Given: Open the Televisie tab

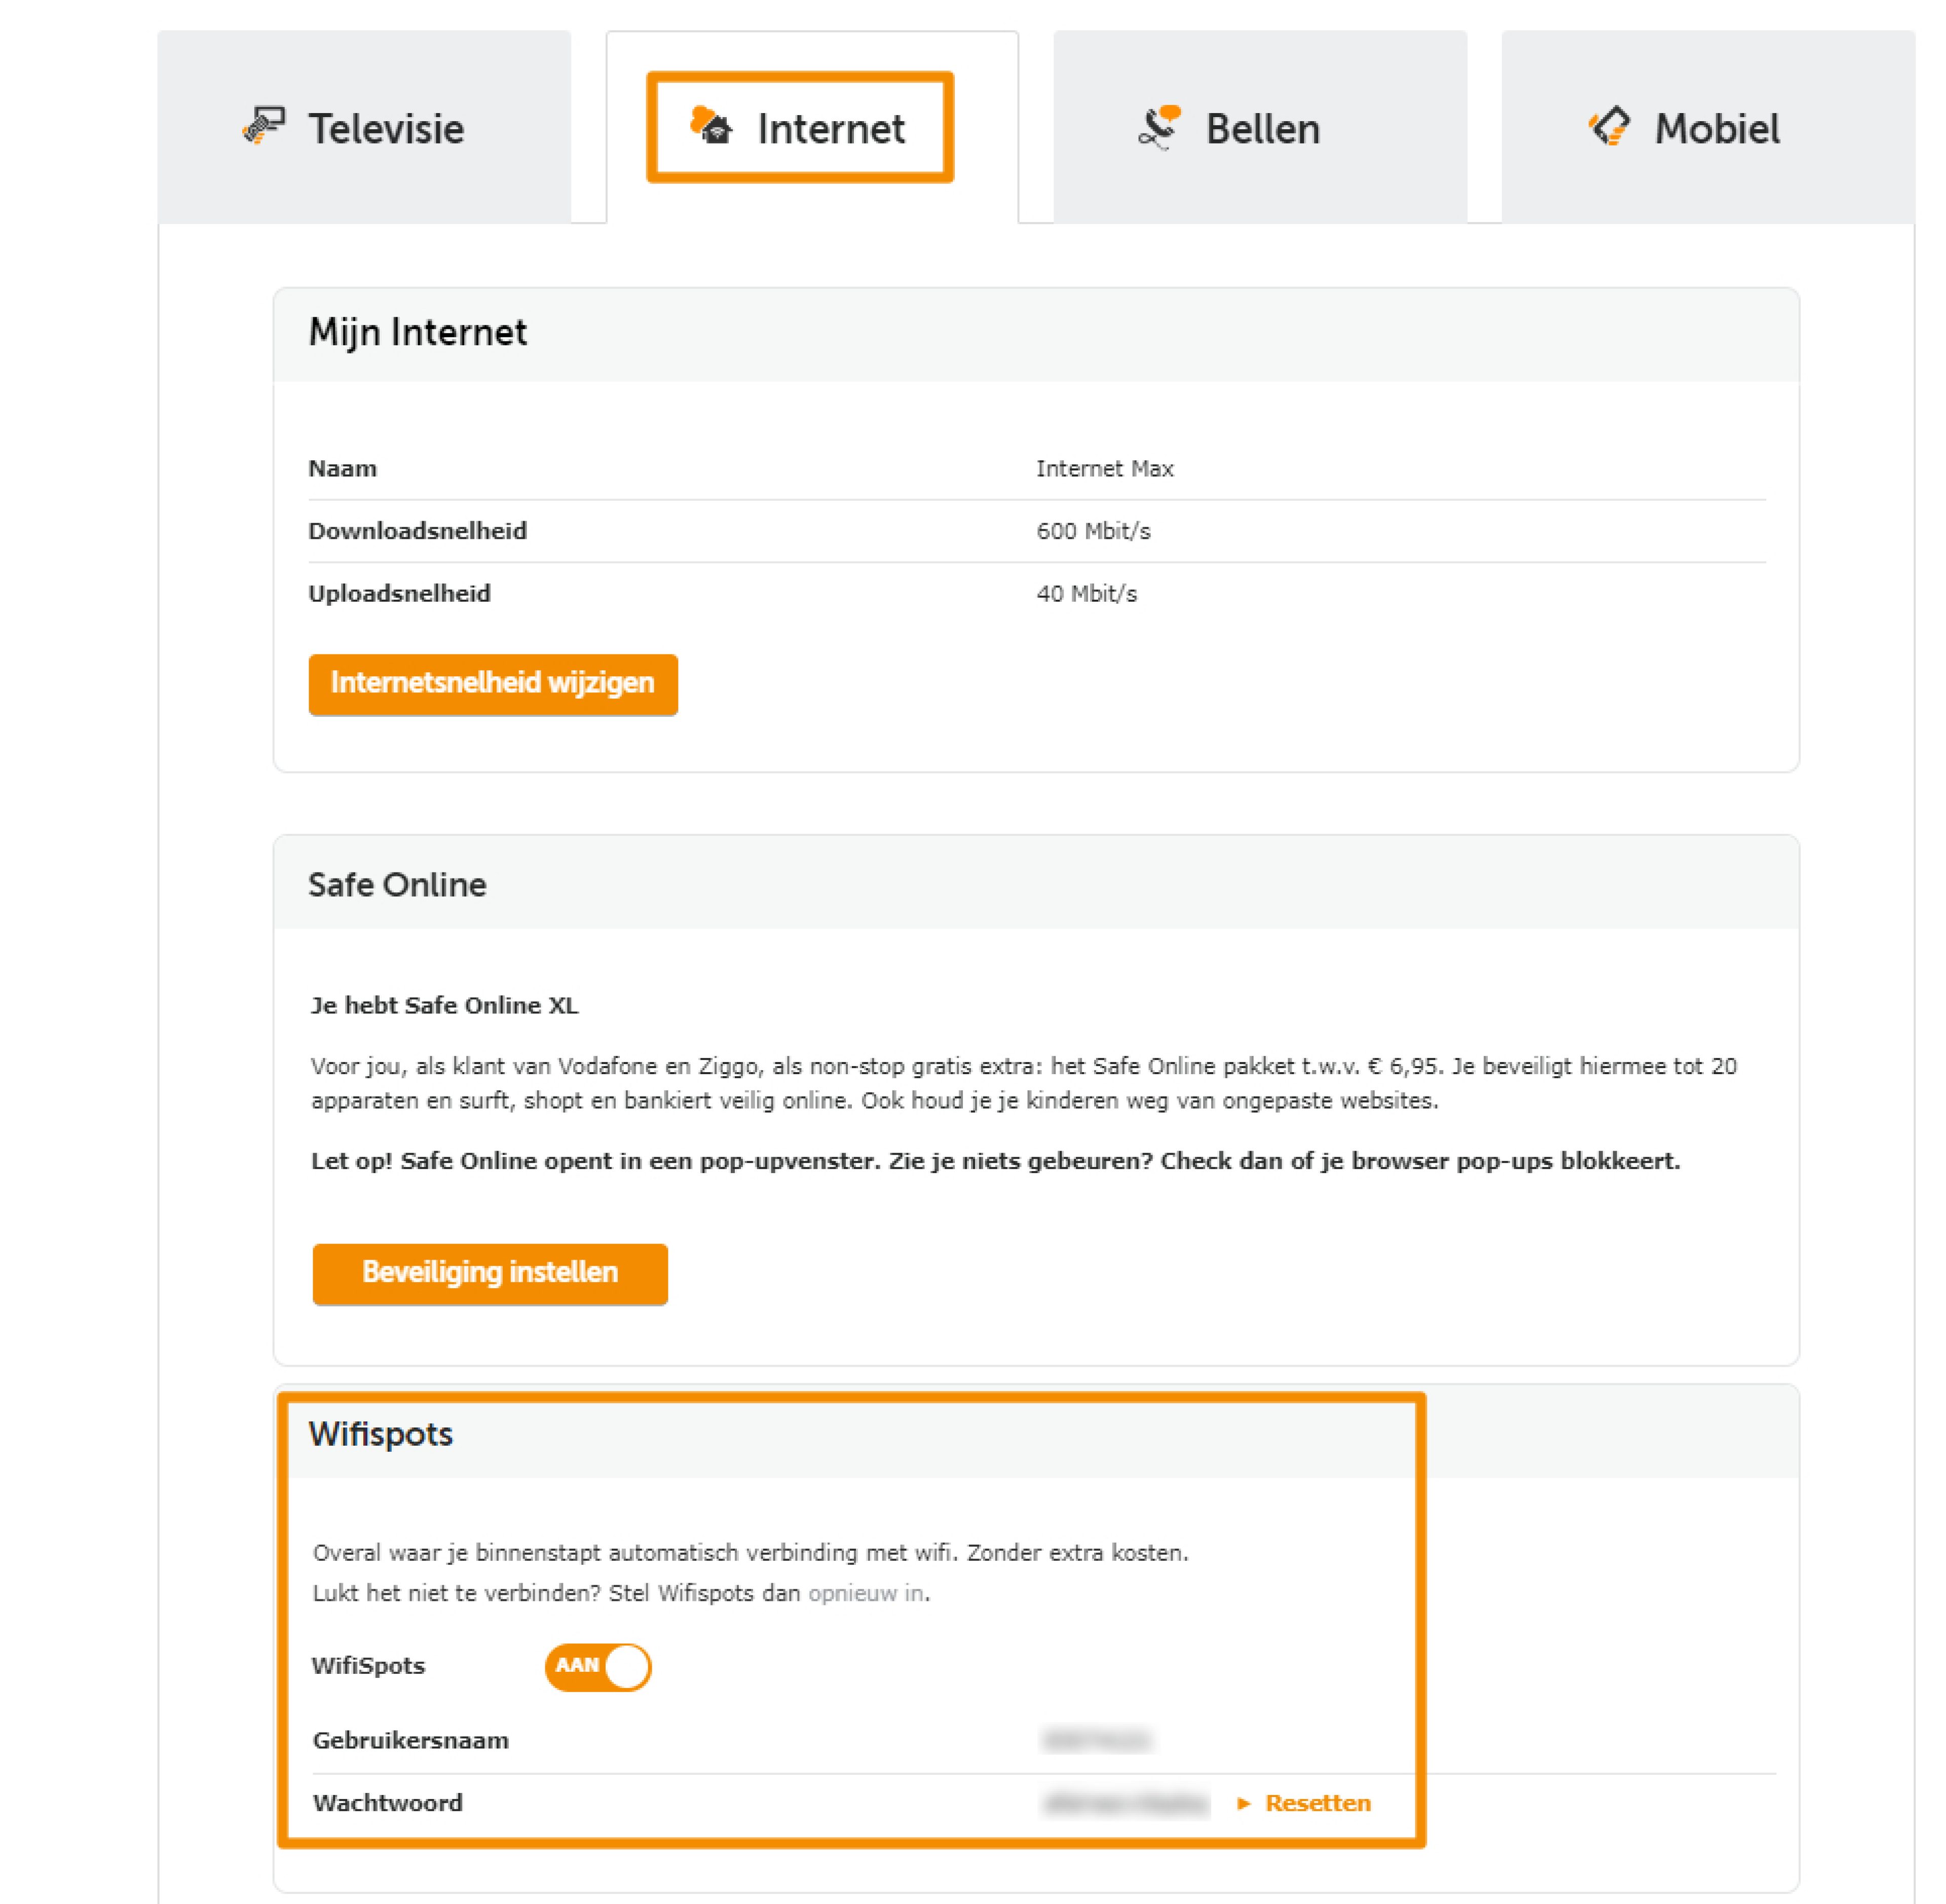Looking at the screenshot, I should click(x=386, y=129).
